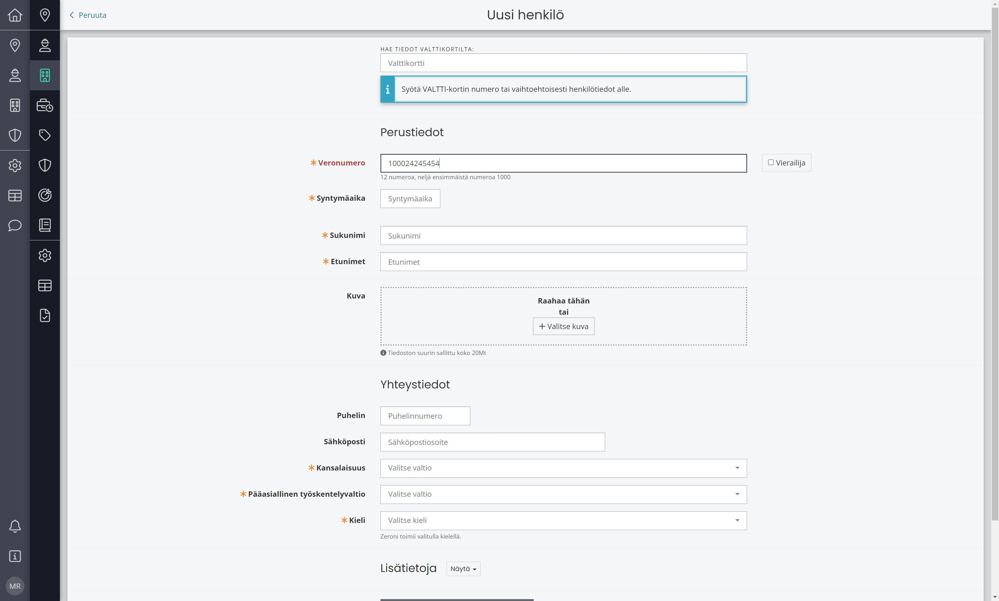The width and height of the screenshot is (999, 601).
Task: Focus the Syntymäaika date field
Action: click(x=410, y=199)
